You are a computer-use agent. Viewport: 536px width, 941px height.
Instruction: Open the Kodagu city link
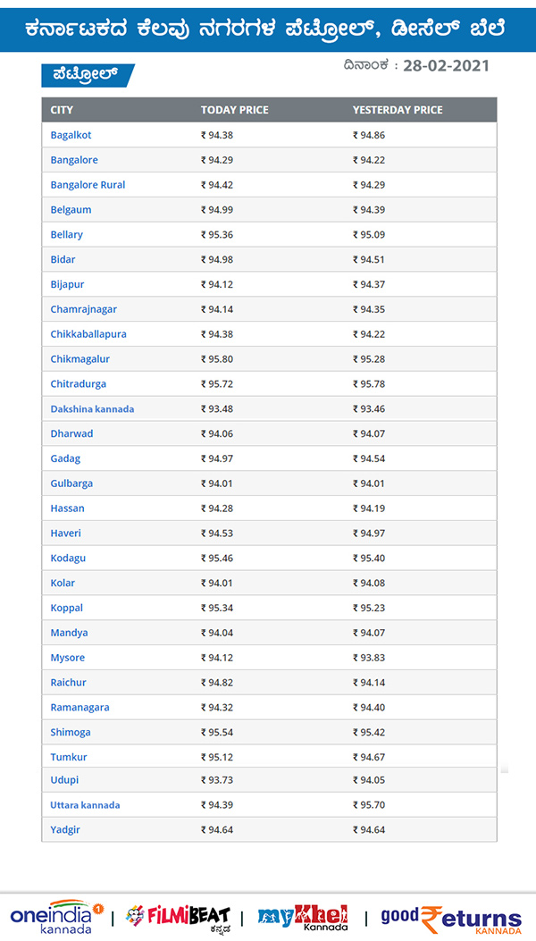click(68, 559)
